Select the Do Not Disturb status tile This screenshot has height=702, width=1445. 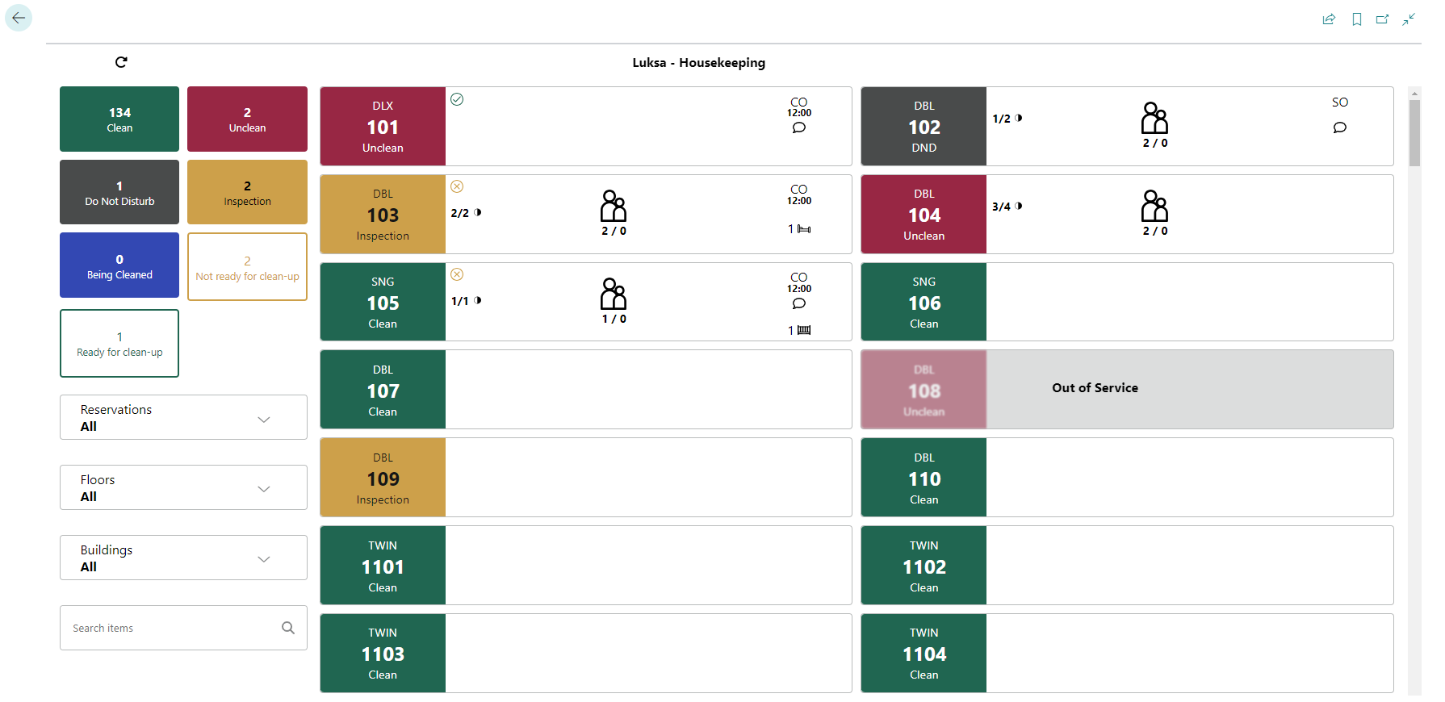[119, 193]
